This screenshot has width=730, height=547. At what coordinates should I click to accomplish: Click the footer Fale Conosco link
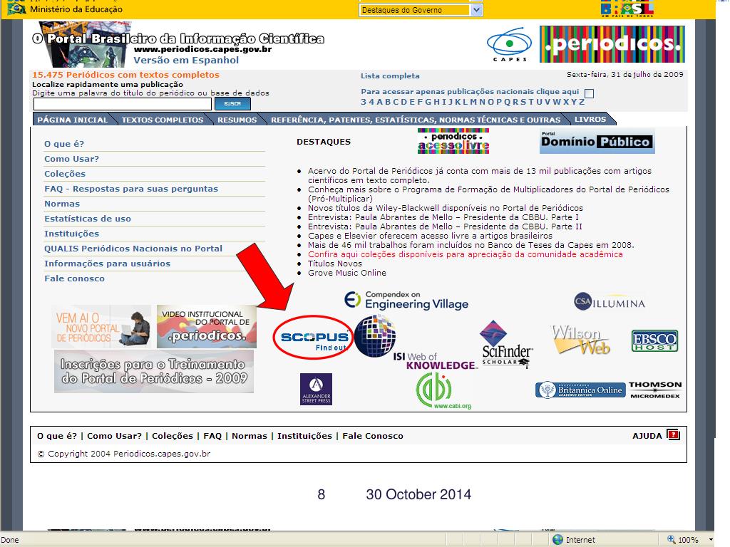[372, 436]
